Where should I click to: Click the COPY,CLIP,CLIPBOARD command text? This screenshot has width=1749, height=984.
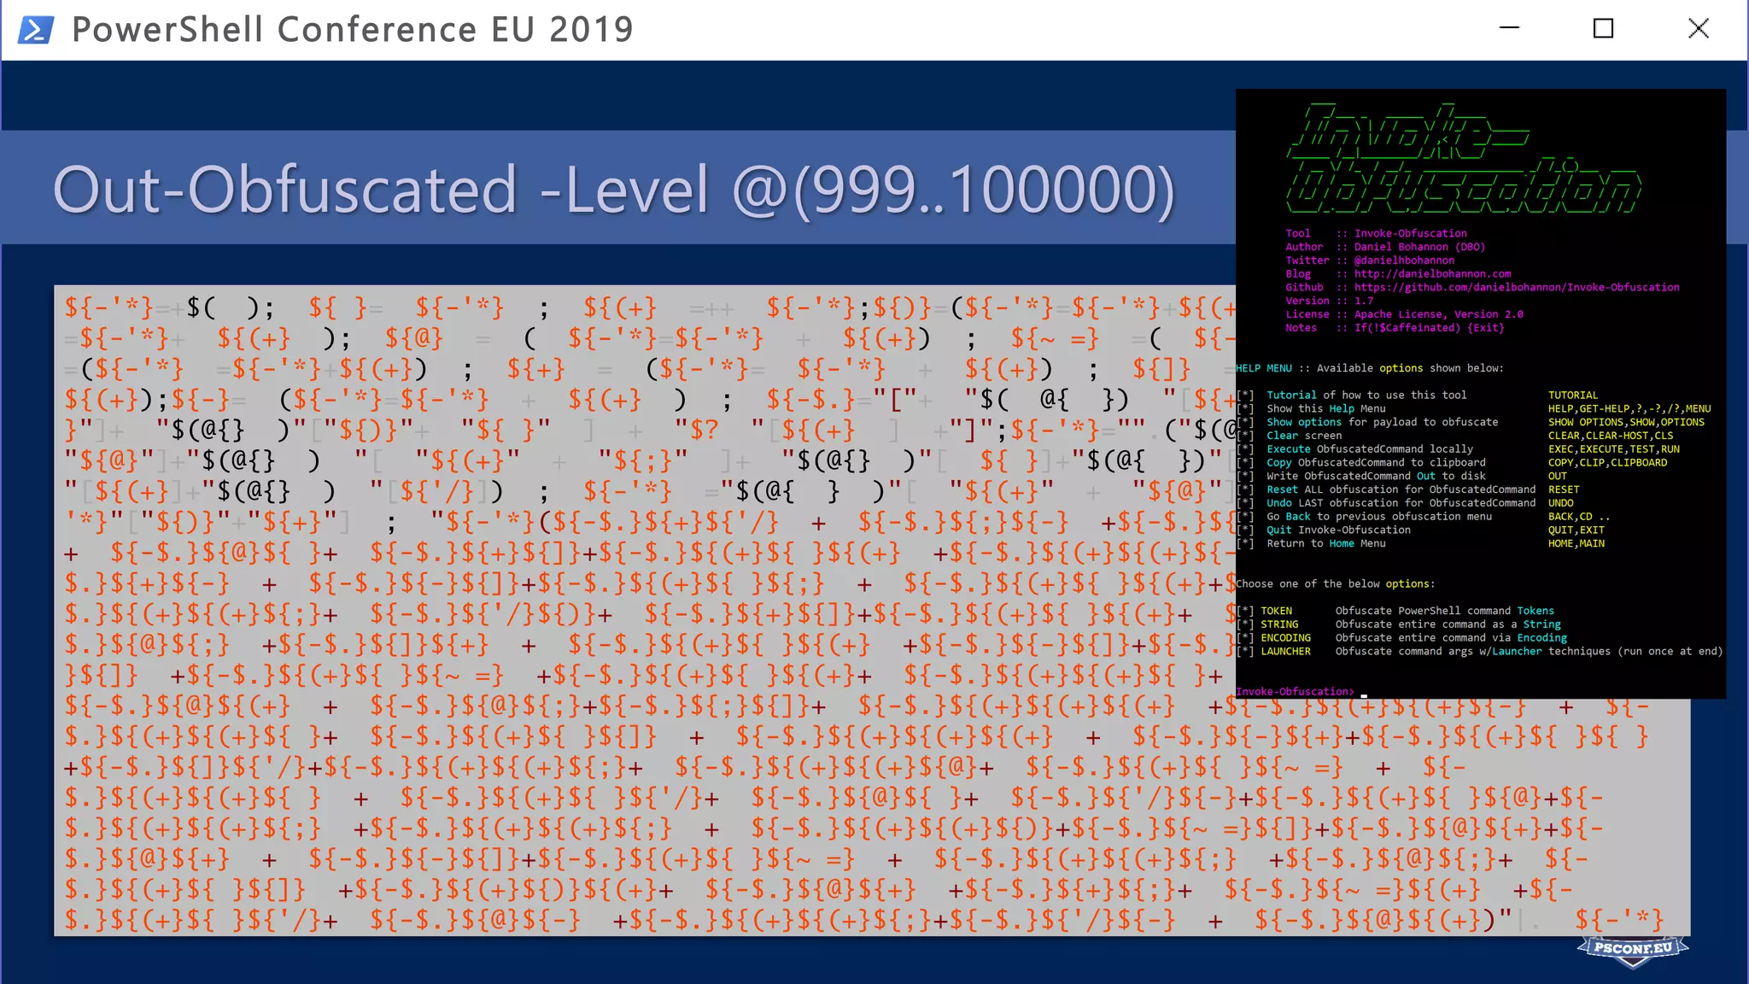tap(1607, 463)
